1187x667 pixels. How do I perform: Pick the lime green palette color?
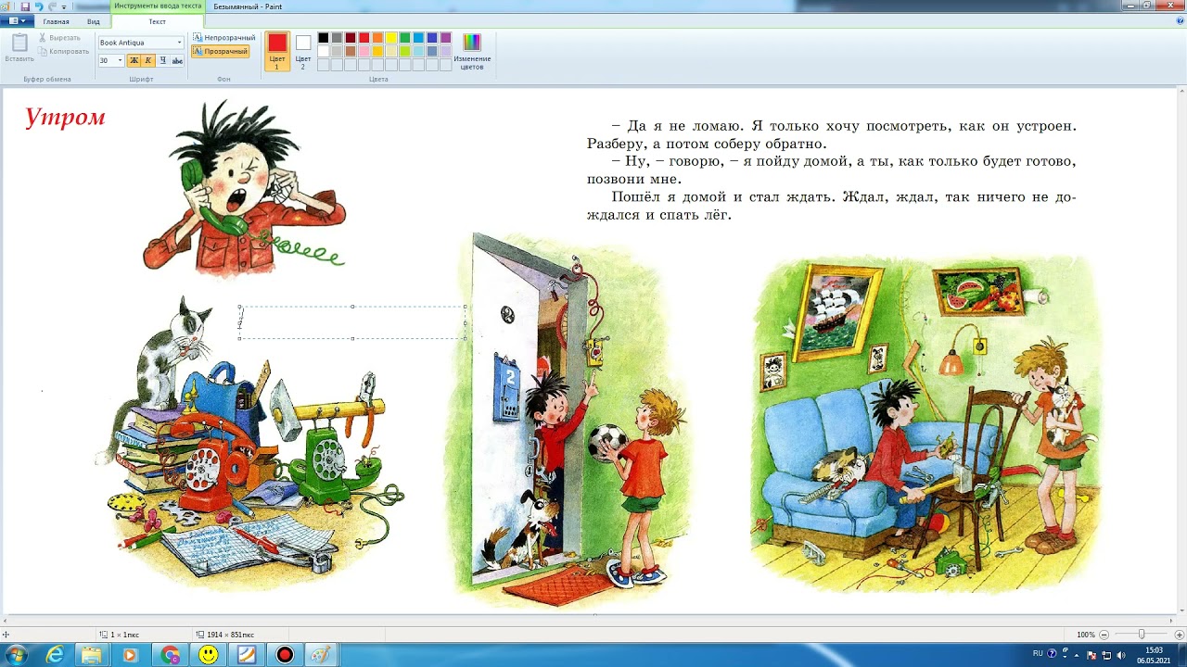[404, 51]
